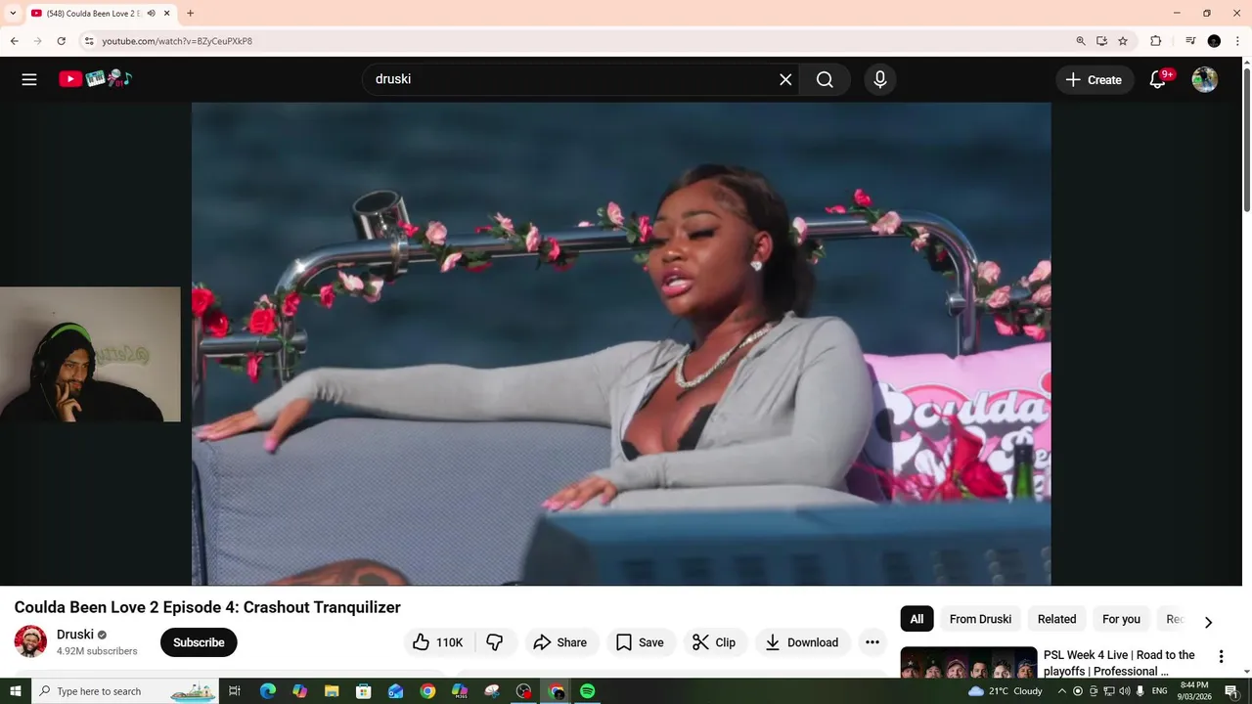Install app icon in address bar

[x=1101, y=41]
